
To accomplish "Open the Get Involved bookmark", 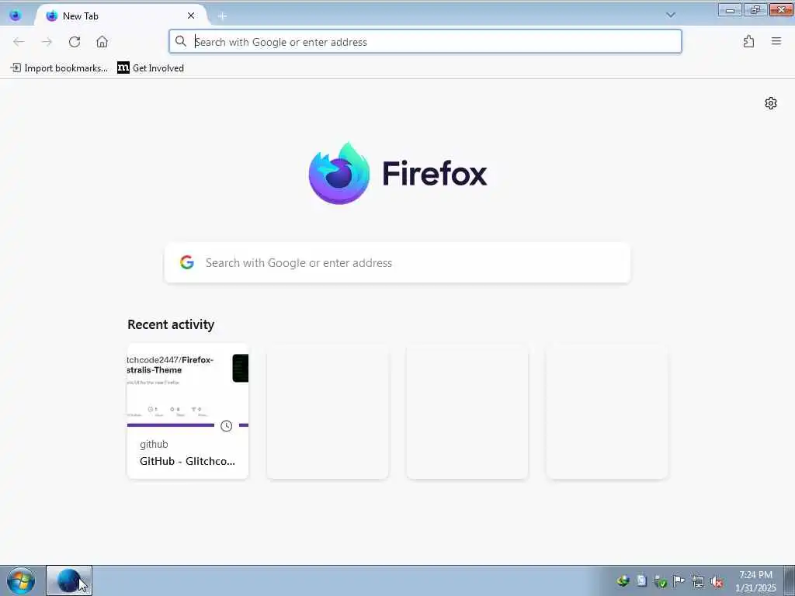I will point(151,68).
